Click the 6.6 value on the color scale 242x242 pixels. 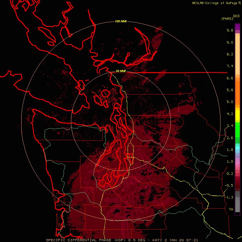[x=230, y=78]
